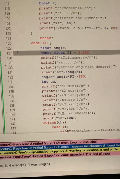
Task: Click the printf '3.tan()' line
Action: (66, 95)
